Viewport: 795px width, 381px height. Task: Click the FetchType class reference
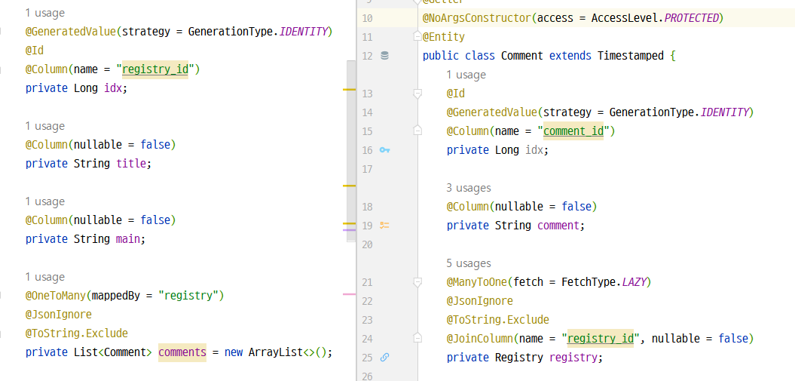coord(589,282)
